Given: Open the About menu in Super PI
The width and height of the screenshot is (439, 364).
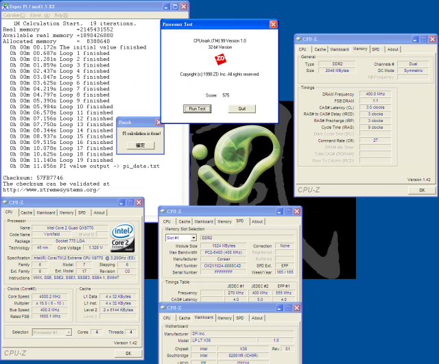Looking at the screenshot, I should pos(40,15).
